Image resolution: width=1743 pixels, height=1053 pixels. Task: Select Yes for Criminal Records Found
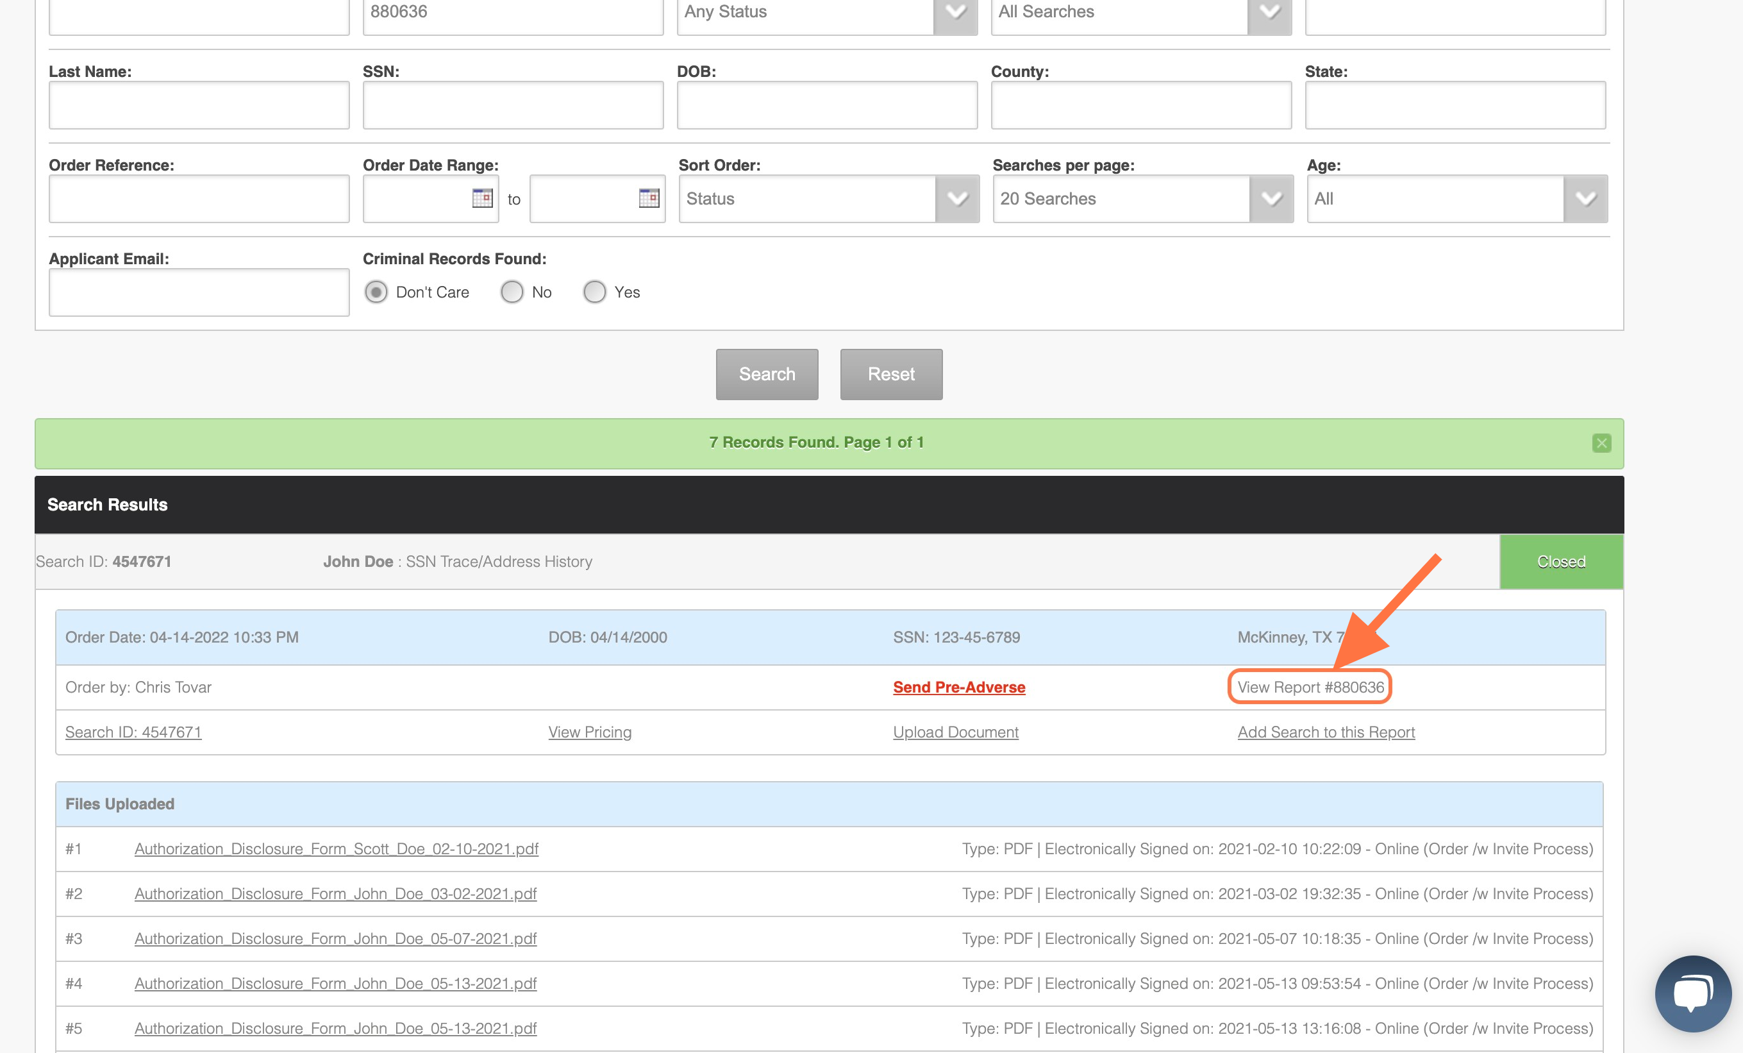595,292
